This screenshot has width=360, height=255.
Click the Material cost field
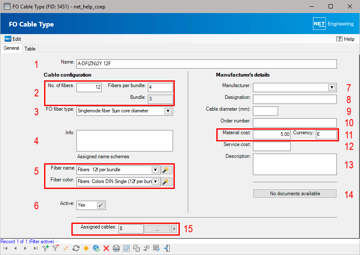coord(272,135)
